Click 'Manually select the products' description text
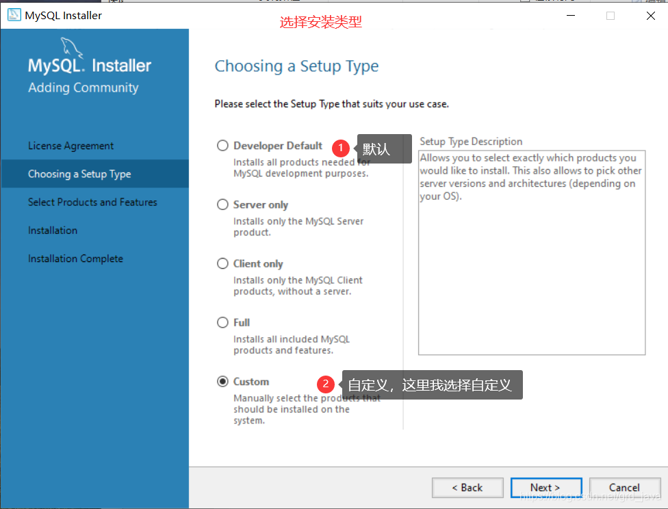The image size is (668, 509). coord(307,409)
